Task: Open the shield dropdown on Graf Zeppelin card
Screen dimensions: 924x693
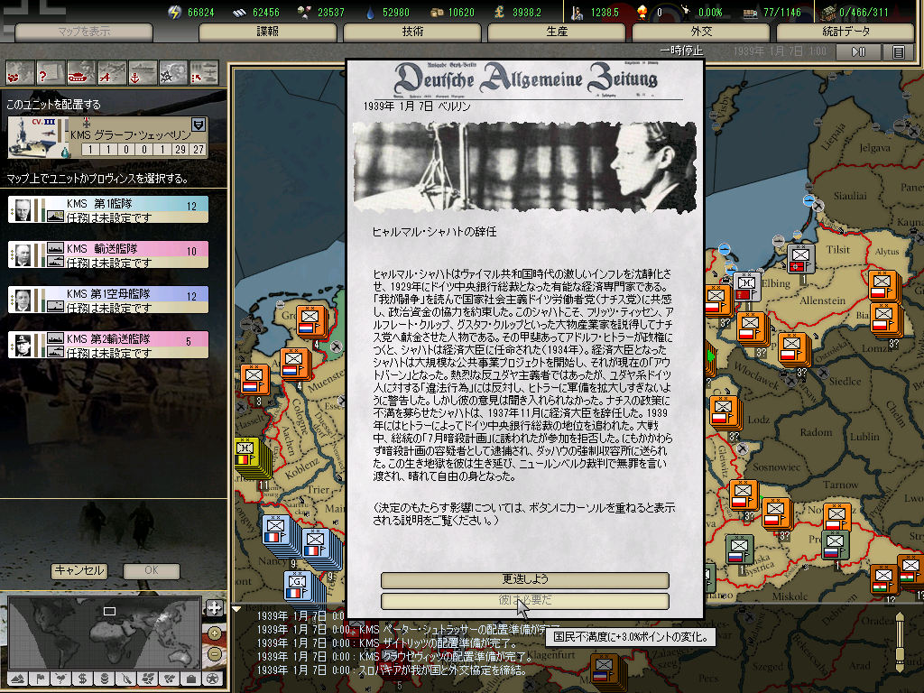Action: (199, 125)
